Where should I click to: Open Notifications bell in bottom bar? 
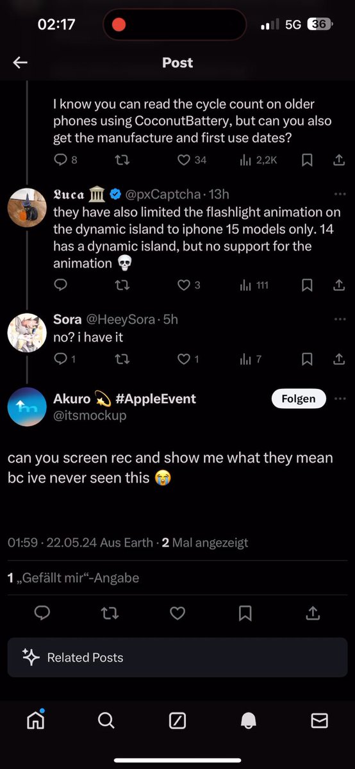[x=249, y=721]
